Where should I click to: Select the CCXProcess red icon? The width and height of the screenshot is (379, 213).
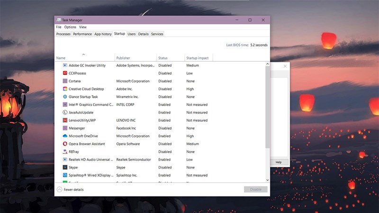(x=65, y=73)
